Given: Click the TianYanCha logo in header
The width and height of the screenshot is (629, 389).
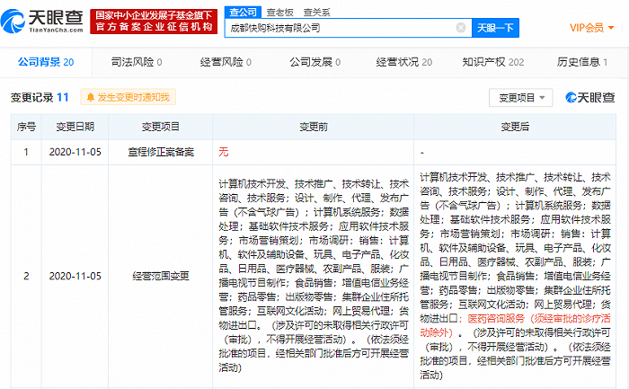Looking at the screenshot, I should coord(42,22).
